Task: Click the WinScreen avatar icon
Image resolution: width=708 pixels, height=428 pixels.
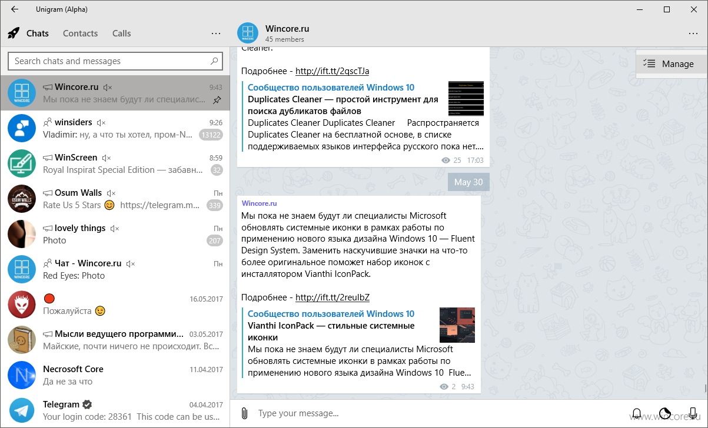Action: click(22, 163)
